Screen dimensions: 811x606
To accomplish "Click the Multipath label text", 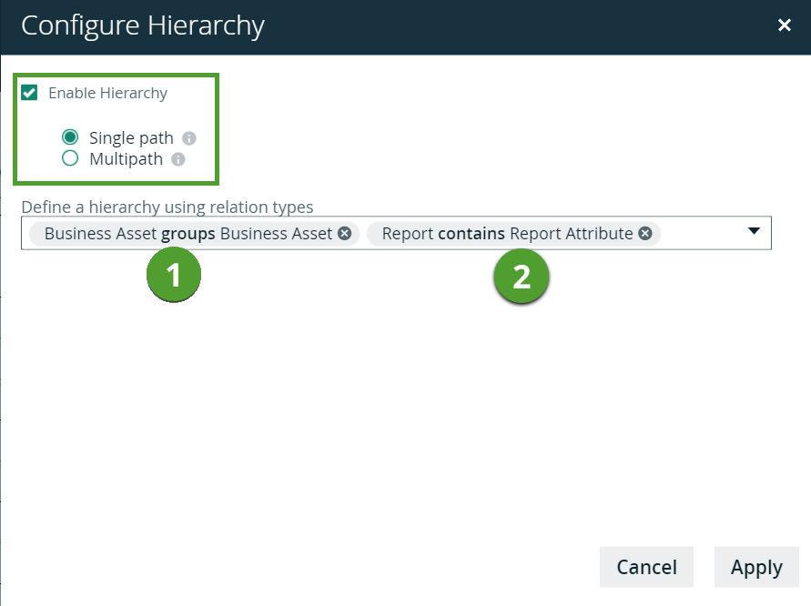I will tap(126, 159).
